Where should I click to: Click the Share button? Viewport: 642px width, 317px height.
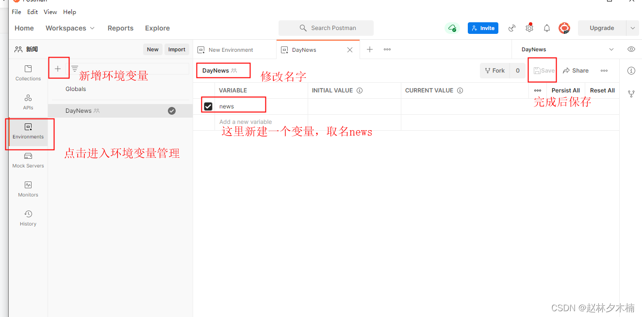[576, 71]
